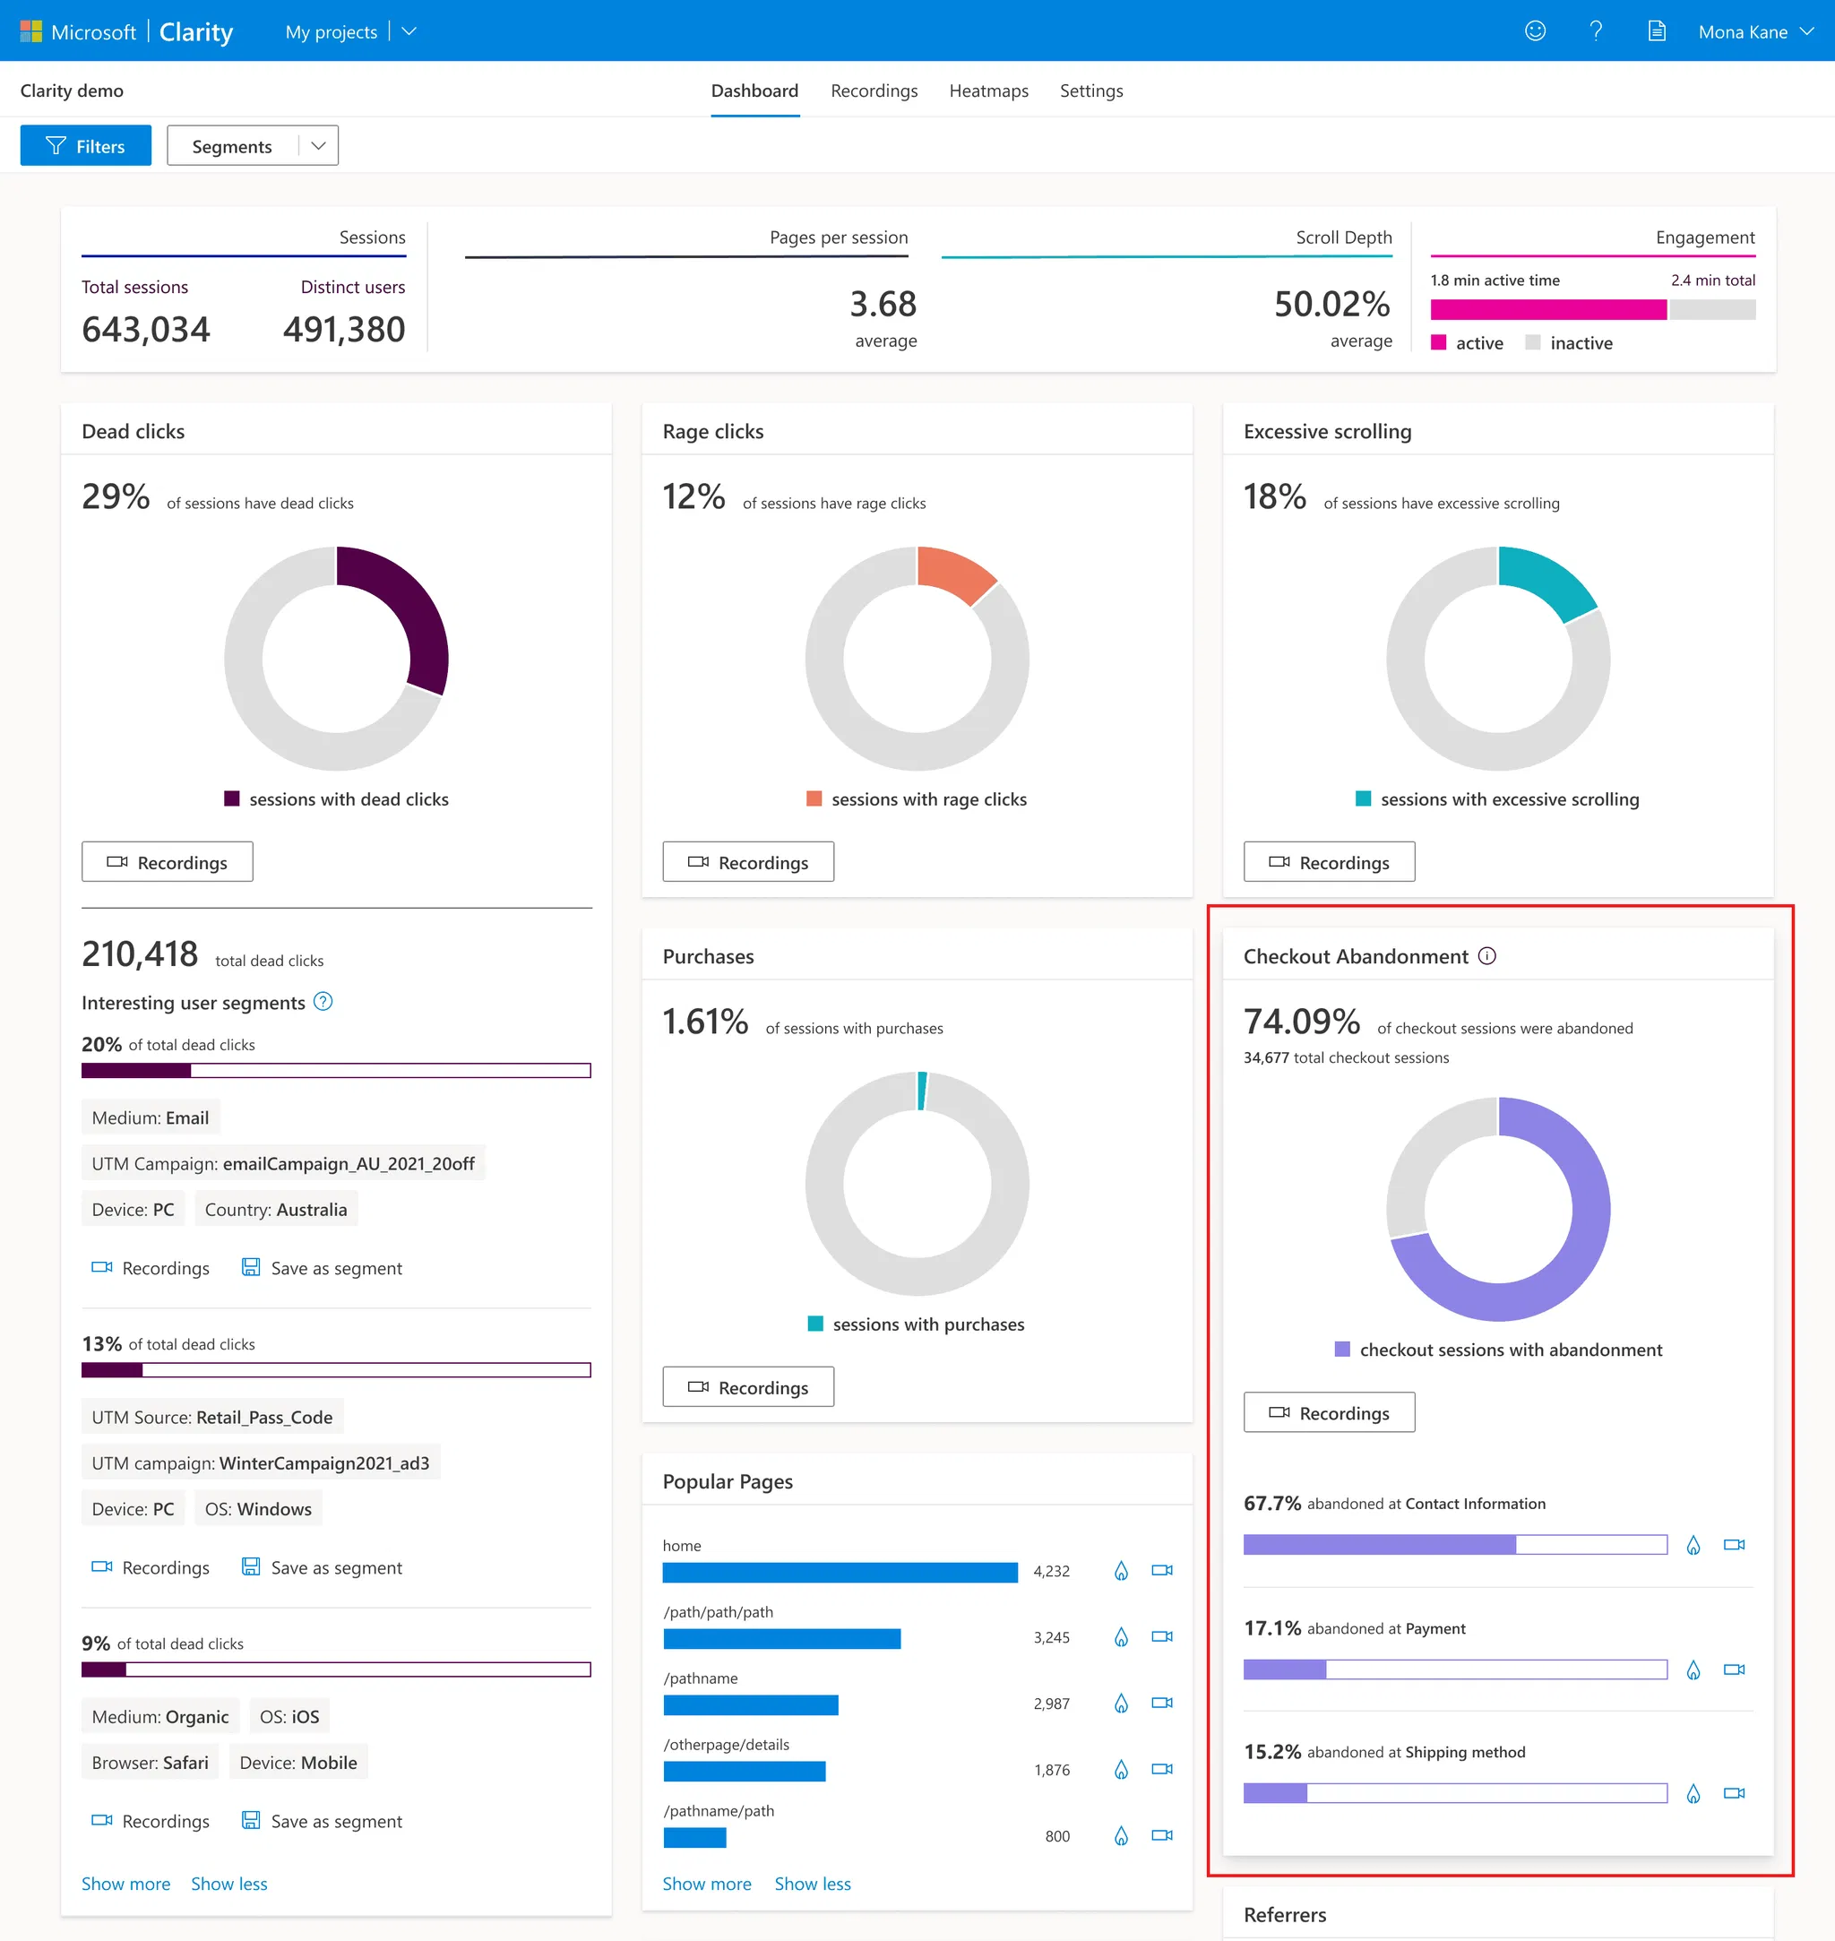Open the Segments dropdown arrow

pos(318,146)
